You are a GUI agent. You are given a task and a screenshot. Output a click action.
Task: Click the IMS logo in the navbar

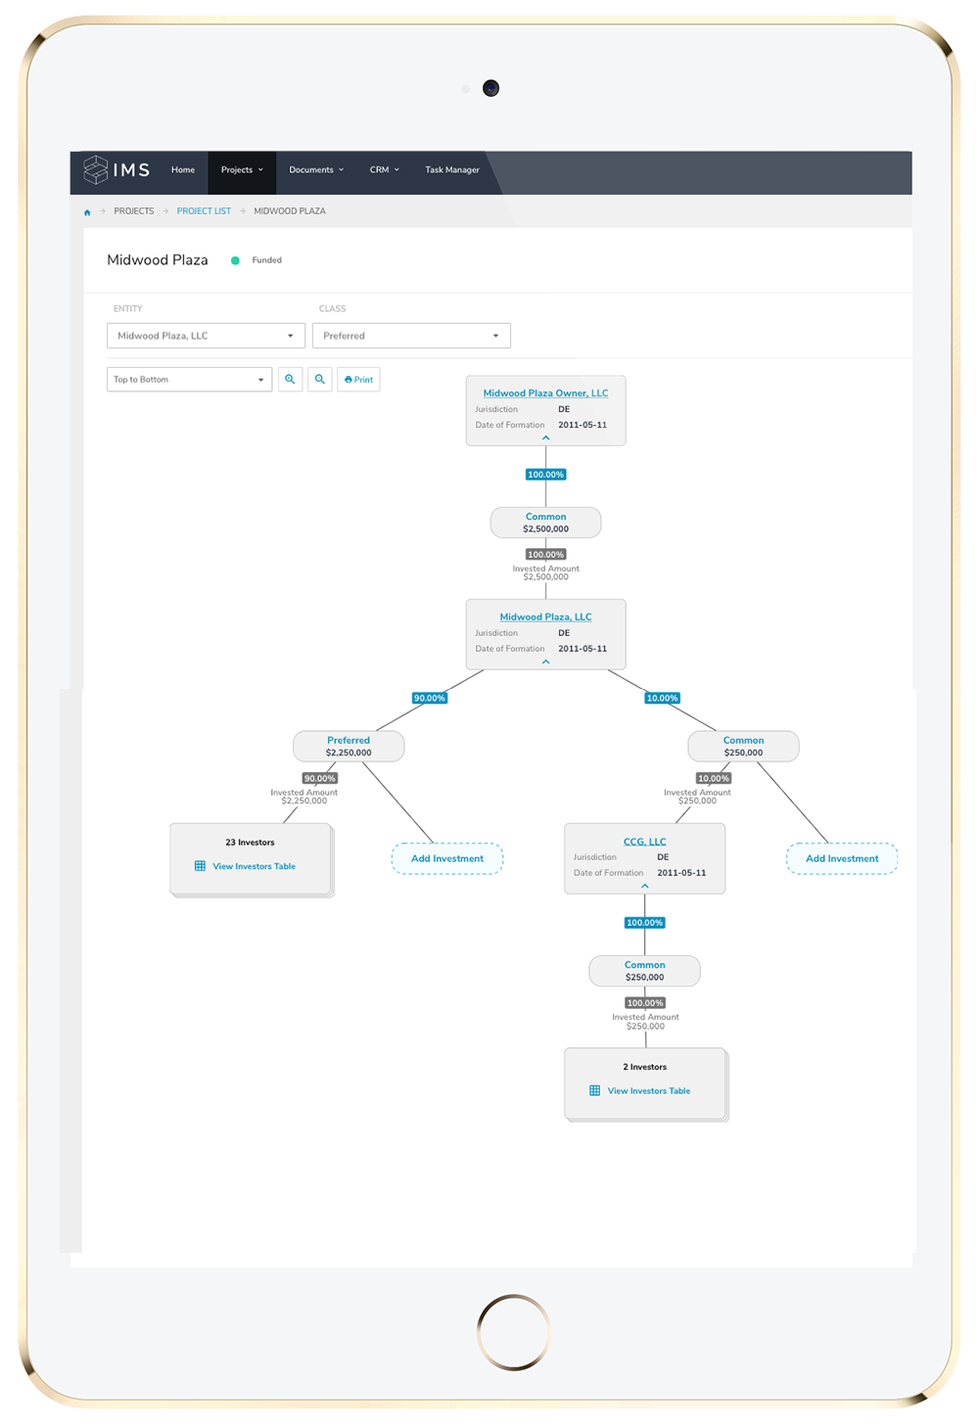[x=117, y=170]
